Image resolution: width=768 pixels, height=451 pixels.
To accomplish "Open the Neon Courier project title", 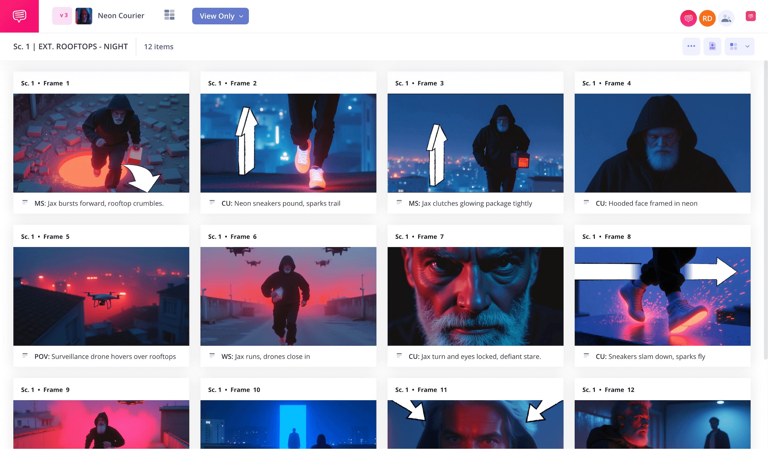I will [x=121, y=16].
